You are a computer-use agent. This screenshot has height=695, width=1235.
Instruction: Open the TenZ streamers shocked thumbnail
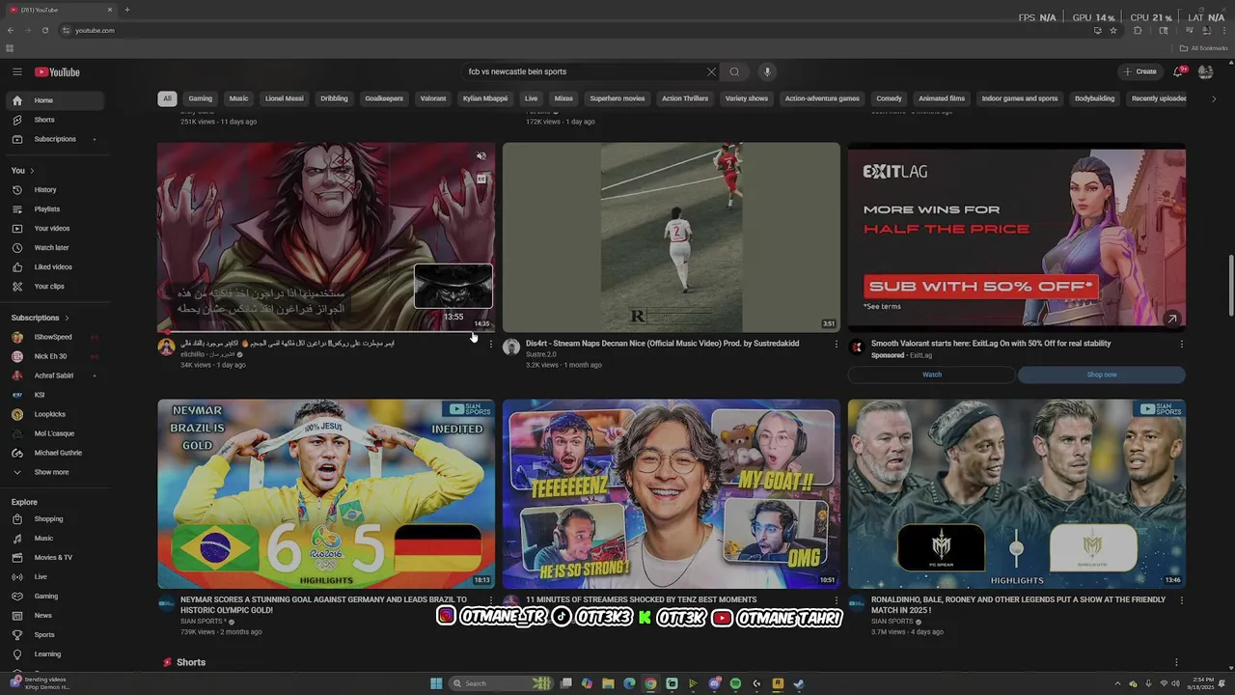pyautogui.click(x=672, y=493)
